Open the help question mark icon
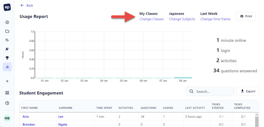264x127 pixels. click(x=7, y=103)
